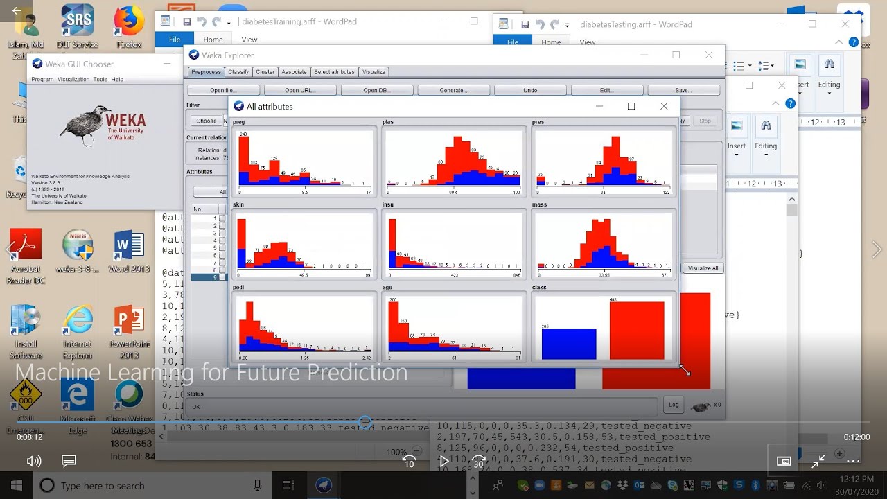Viewport: 887px width, 499px height.
Task: Check attribute number 3 checkbox
Action: coord(222,233)
